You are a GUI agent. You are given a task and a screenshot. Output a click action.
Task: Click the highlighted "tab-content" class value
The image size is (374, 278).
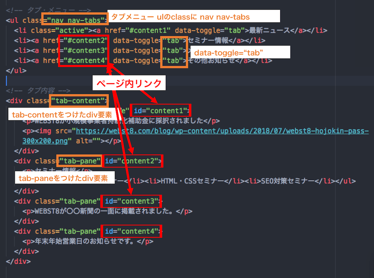pyautogui.click(x=79, y=101)
